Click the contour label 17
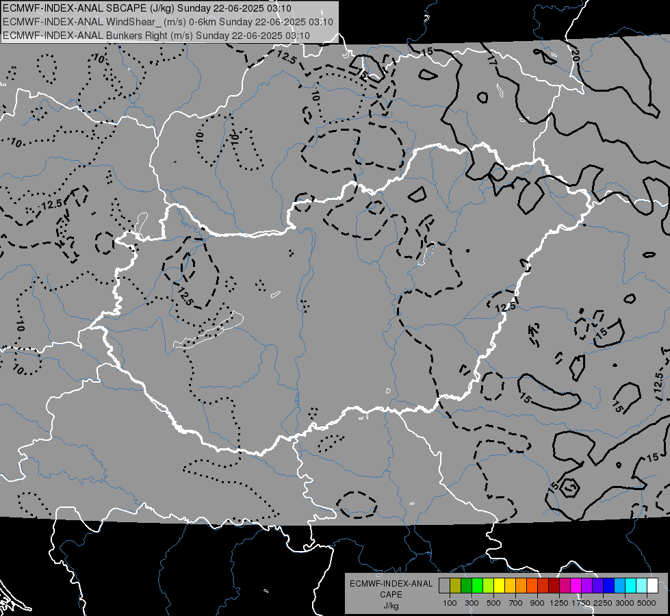The height and width of the screenshot is (616, 670). [492, 60]
